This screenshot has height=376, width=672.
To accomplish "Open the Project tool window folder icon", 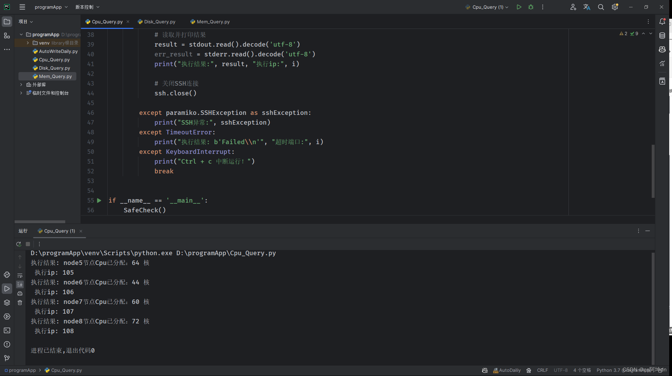I will click(7, 22).
